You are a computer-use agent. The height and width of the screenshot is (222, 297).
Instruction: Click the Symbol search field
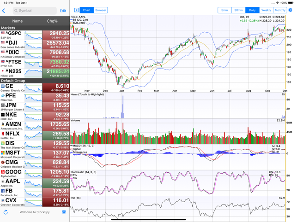tap(35, 11)
